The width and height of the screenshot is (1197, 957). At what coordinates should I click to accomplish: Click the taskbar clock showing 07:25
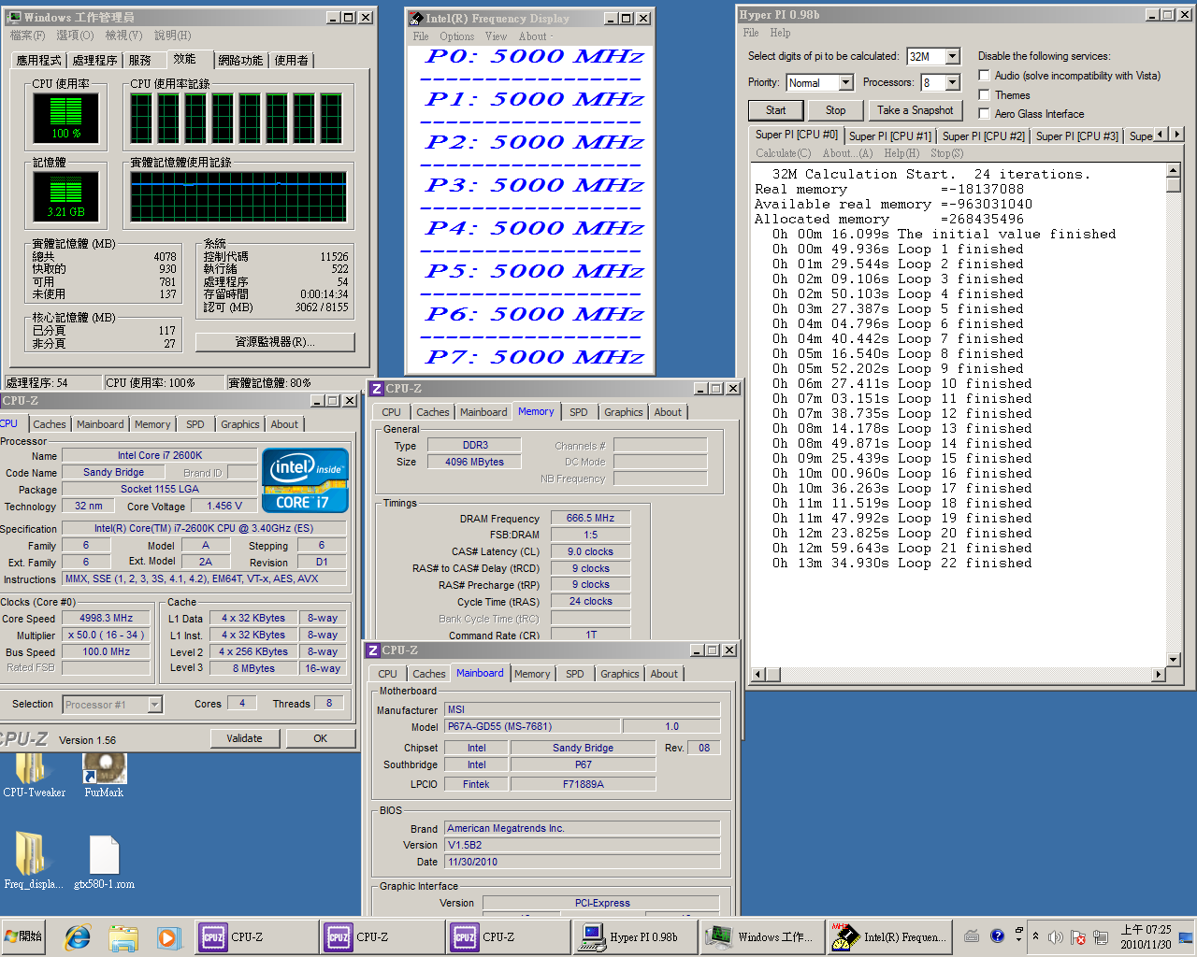pyautogui.click(x=1146, y=936)
